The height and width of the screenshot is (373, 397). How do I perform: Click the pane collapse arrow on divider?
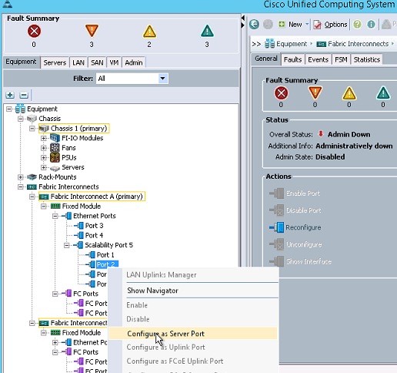243,18
